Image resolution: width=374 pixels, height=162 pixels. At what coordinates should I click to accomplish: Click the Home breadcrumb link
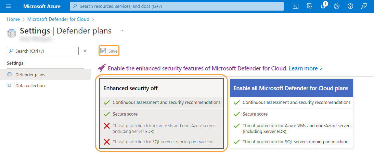click(13, 19)
